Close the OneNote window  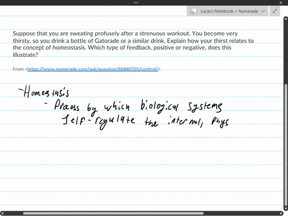pos(281,2)
